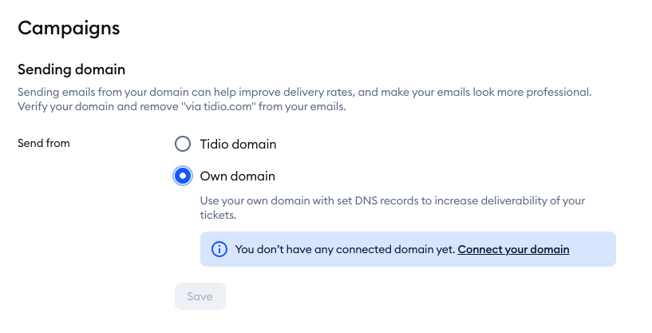Click the word "tickets." under Own domain
The width and height of the screenshot is (652, 333).
tap(218, 215)
